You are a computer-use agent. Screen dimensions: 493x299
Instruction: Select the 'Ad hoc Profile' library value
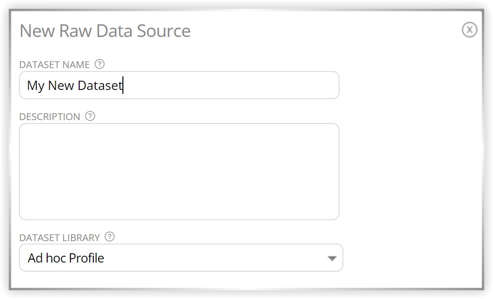point(66,258)
